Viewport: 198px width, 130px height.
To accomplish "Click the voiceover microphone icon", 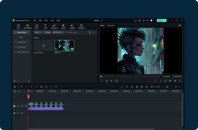I will pos(132,87).
